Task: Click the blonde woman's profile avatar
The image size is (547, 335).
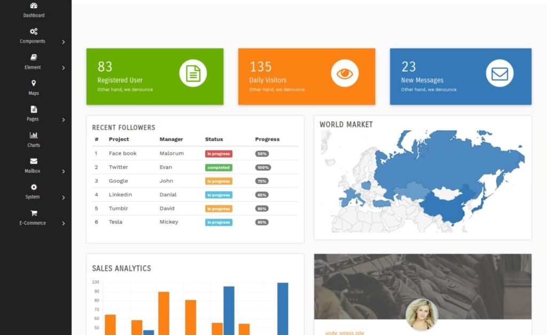Action: (421, 314)
